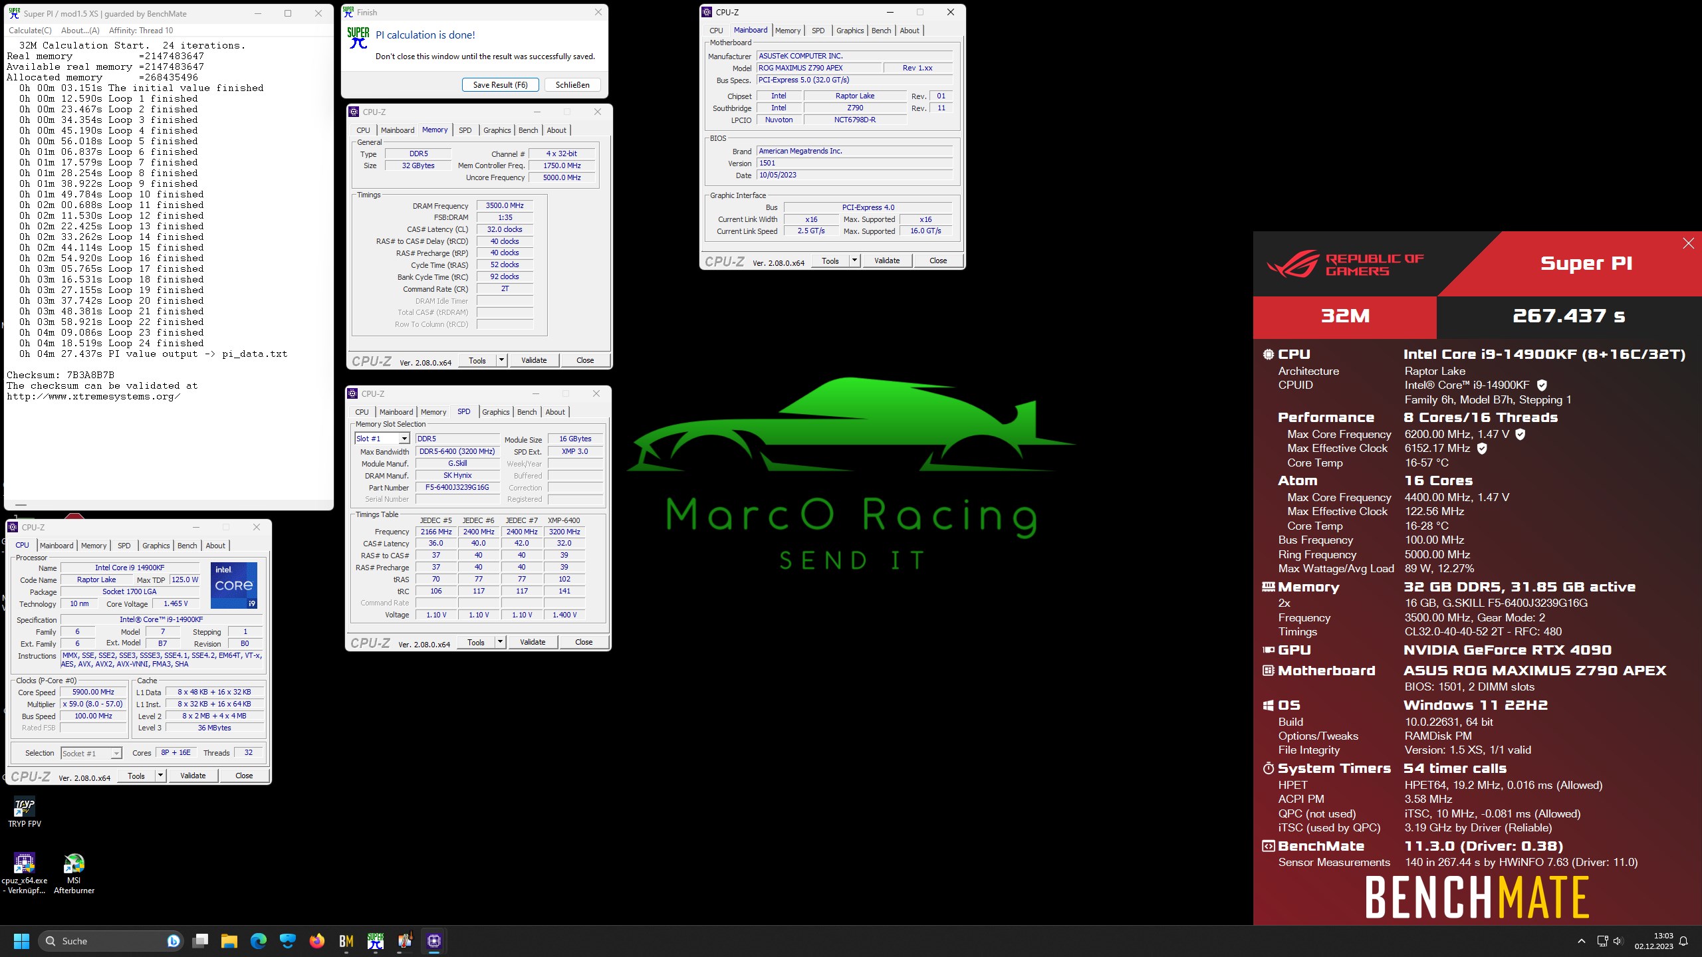Open the Windows Start menu
This screenshot has width=1702, height=957.
pos(21,941)
